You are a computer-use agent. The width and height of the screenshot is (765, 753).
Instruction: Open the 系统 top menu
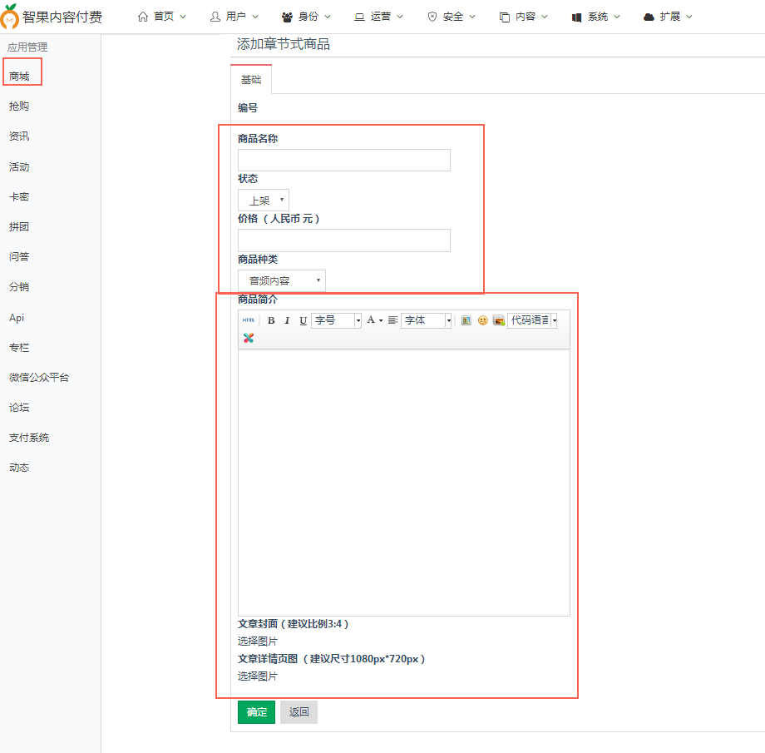[x=596, y=17]
